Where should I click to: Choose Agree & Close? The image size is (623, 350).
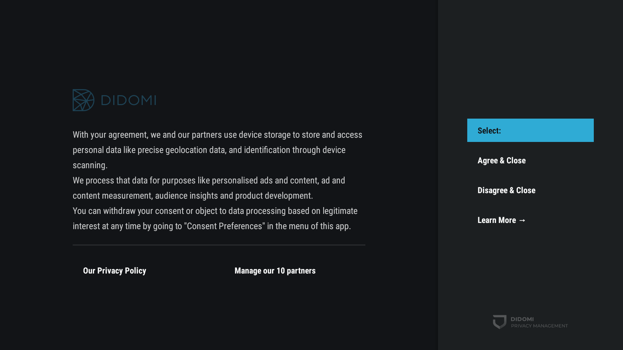point(501,160)
